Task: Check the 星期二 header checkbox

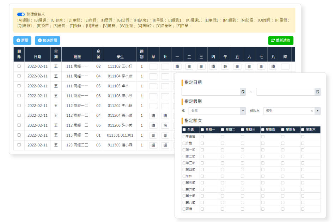Action: click(223, 130)
